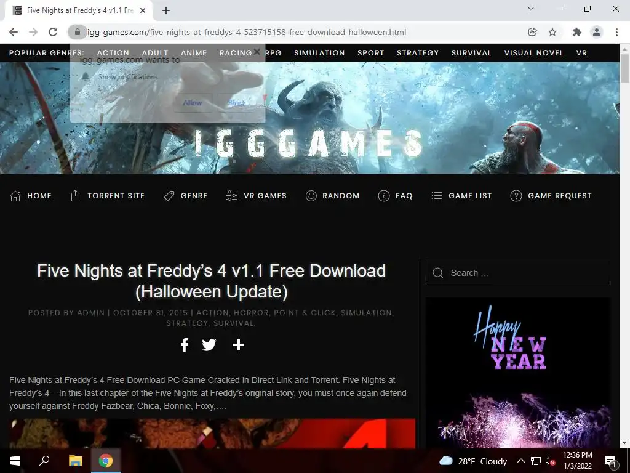Open the POINT & CLICK category link
Screen dimensions: 630x473
[305, 312]
